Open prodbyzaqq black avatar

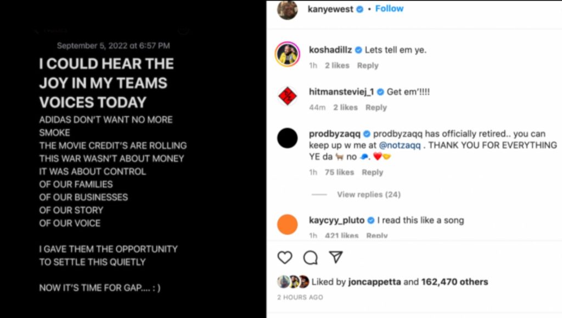tap(288, 137)
